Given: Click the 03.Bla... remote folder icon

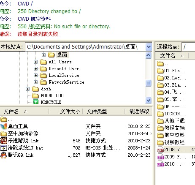Looking at the screenshot, I should [160, 85].
